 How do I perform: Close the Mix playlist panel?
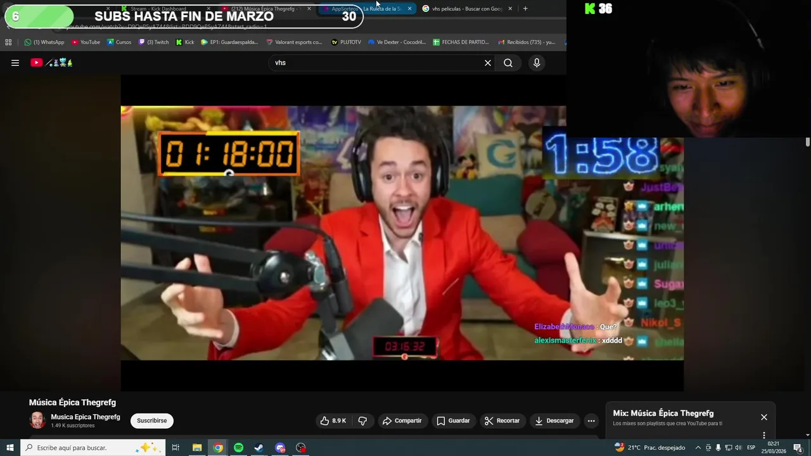click(x=764, y=417)
